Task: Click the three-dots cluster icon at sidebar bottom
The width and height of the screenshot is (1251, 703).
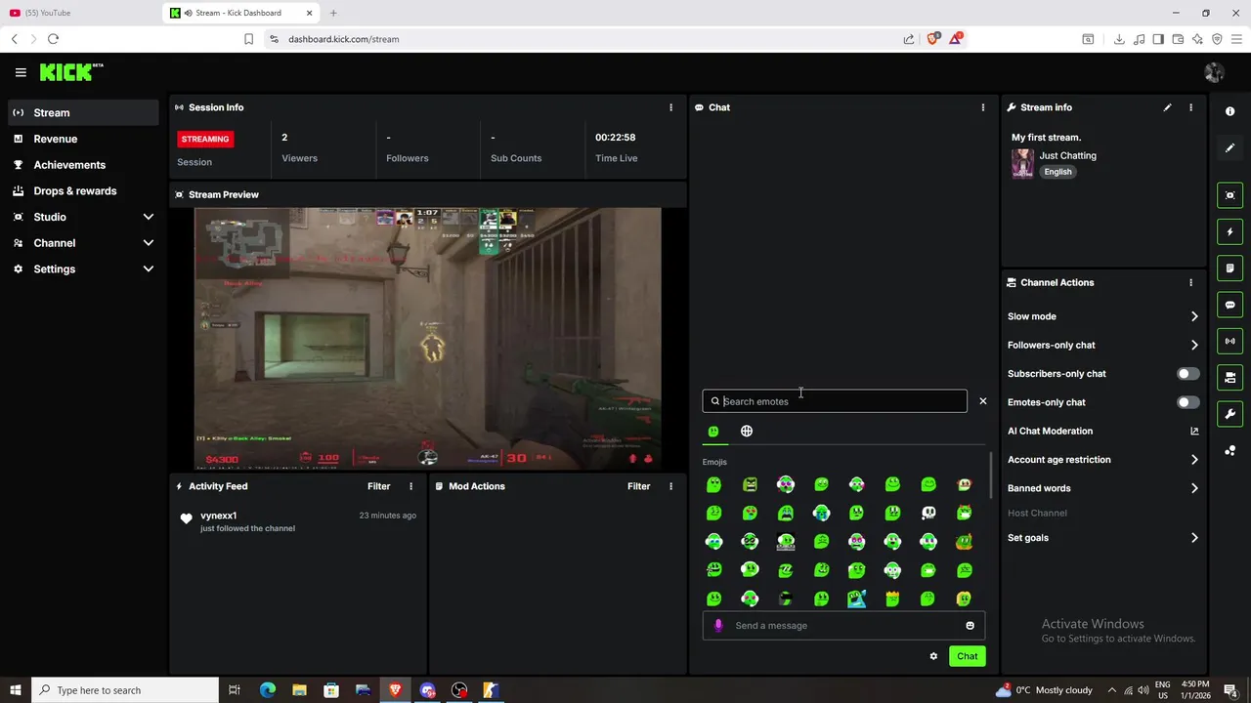Action: [x=1229, y=450]
